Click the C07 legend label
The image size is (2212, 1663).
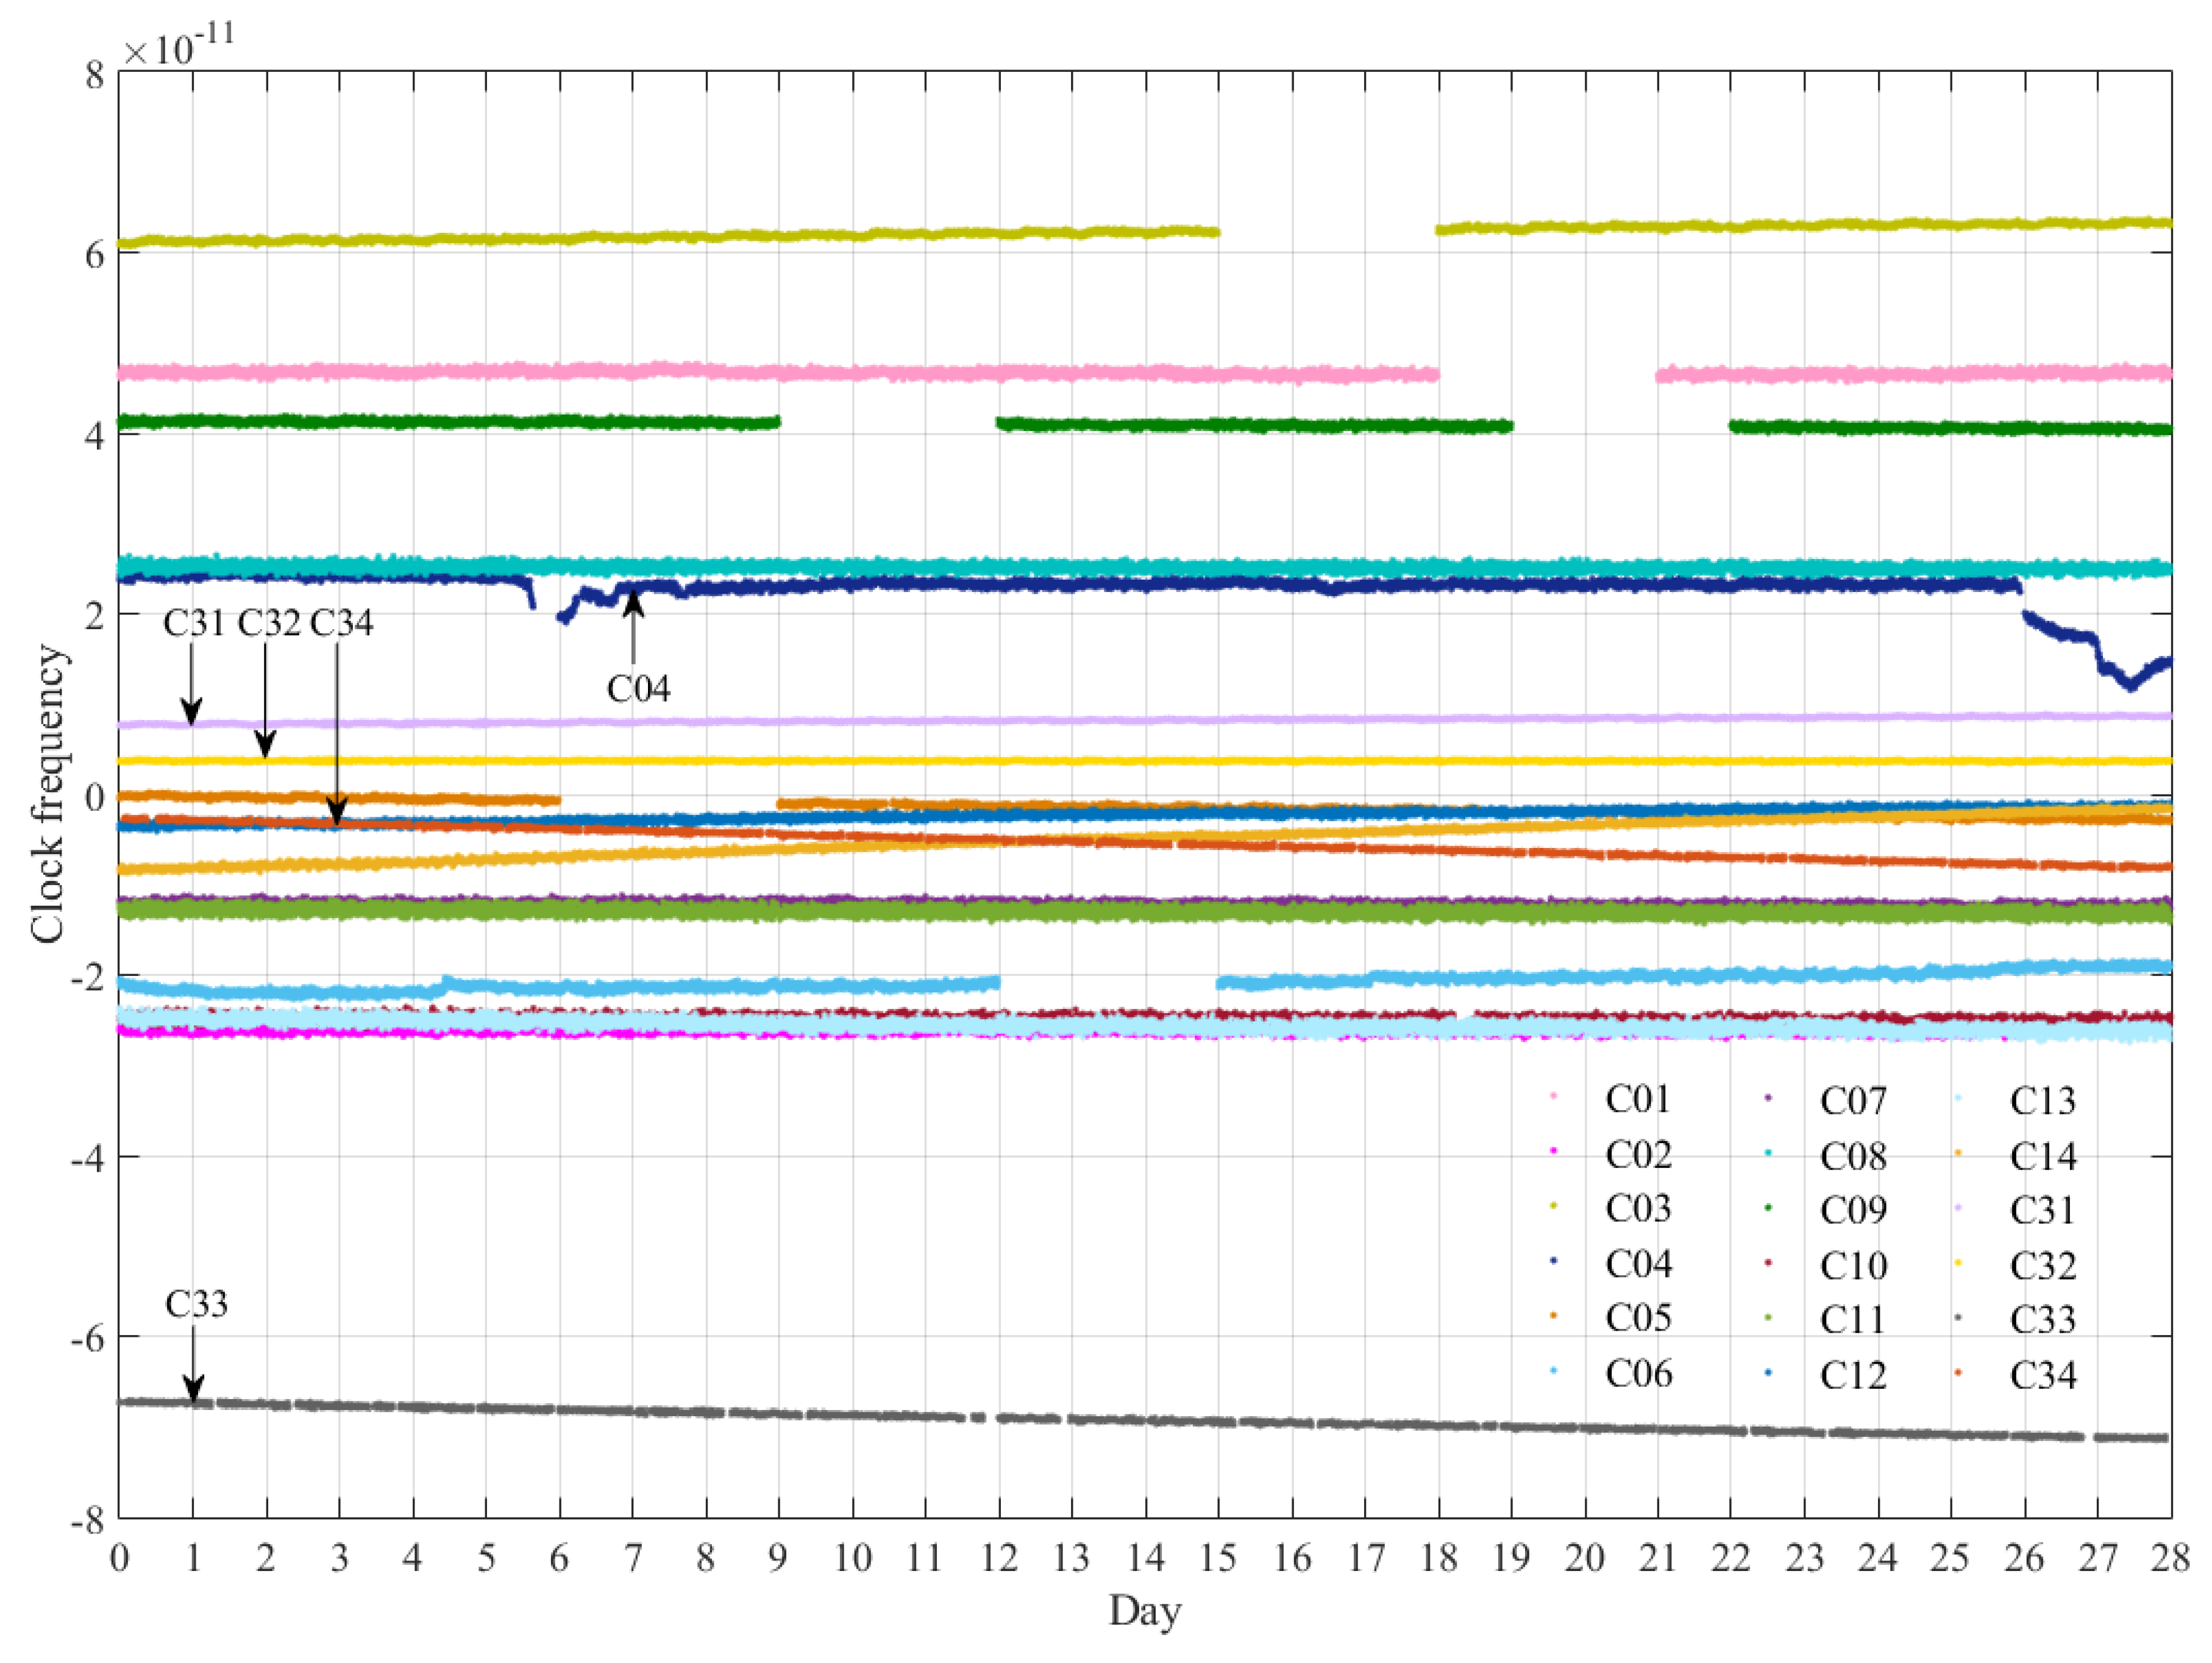1853,1101
